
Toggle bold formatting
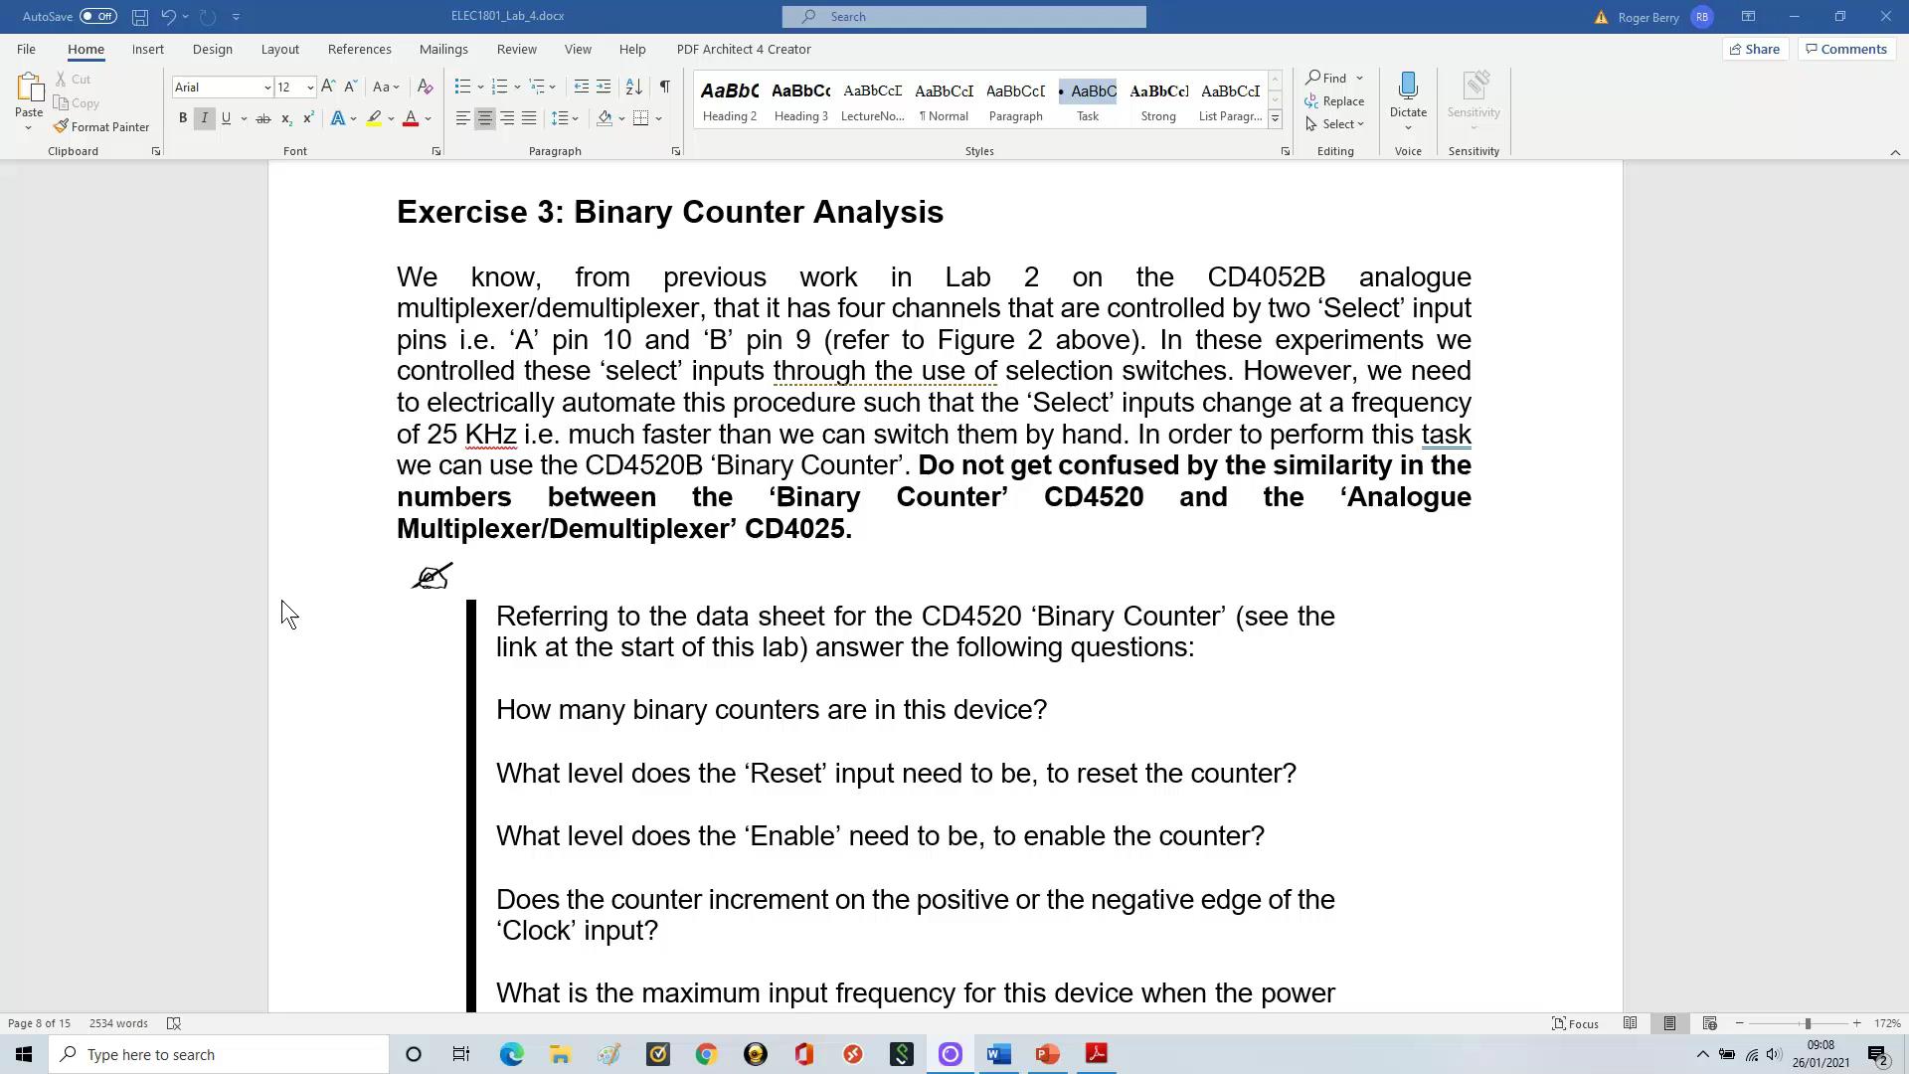pyautogui.click(x=183, y=118)
